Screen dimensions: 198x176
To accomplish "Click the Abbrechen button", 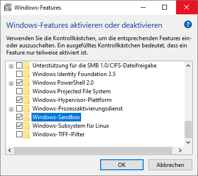I will (170, 165).
